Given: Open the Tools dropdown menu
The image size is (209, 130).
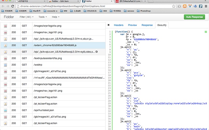Looking at the screenshot, I should 43,17.
